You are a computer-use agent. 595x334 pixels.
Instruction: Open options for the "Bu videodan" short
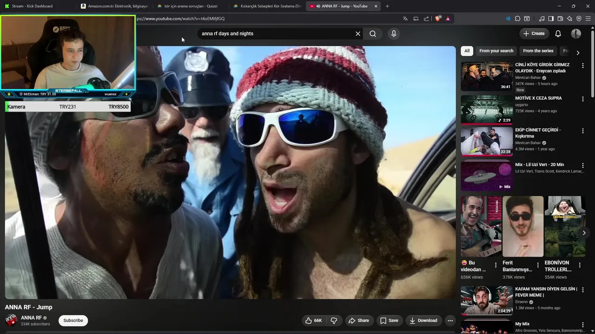[496, 265]
